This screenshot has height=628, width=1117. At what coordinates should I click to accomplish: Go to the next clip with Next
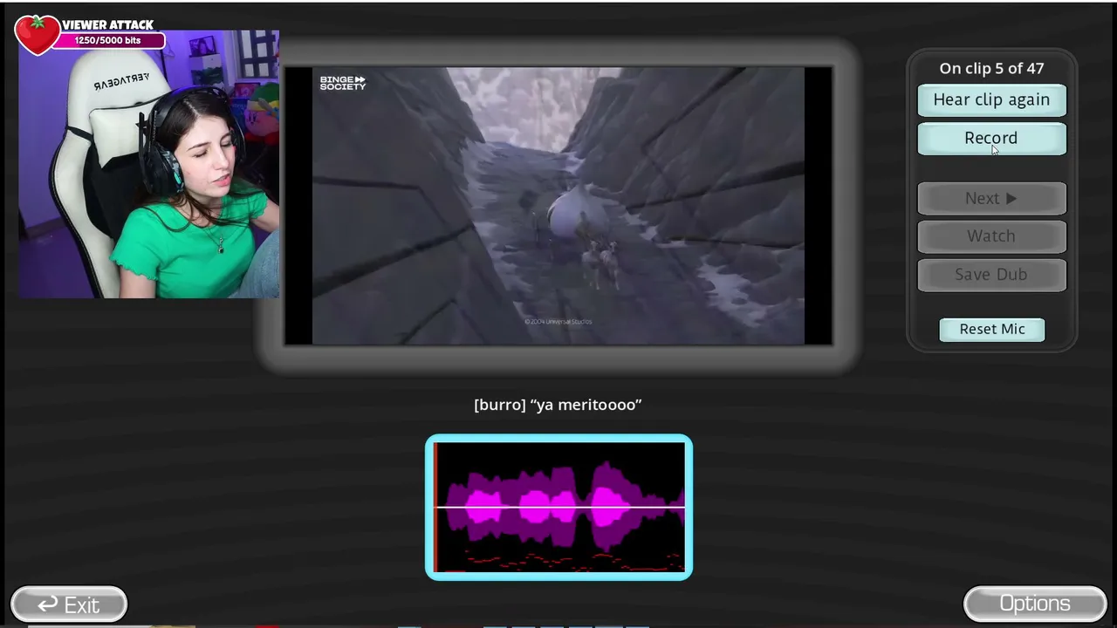pos(991,198)
